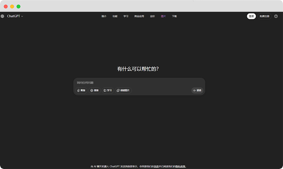Open the help question mark icon
Image resolution: width=283 pixels, height=169 pixels.
(x=276, y=16)
